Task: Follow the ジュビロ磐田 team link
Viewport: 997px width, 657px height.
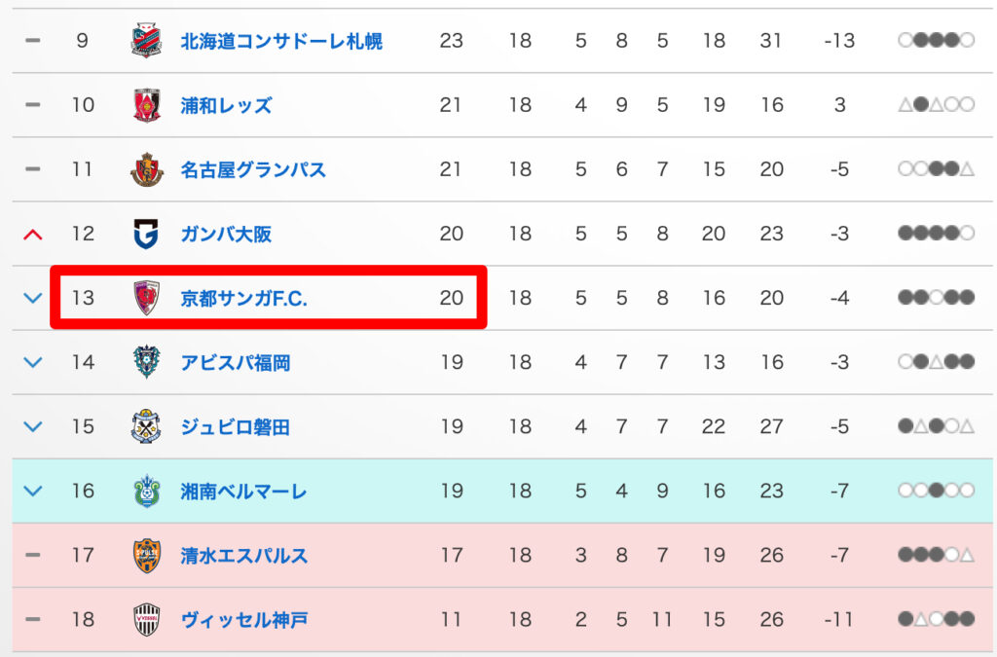Action: 235,426
